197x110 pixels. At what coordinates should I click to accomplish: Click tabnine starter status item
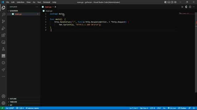pos(32,108)
